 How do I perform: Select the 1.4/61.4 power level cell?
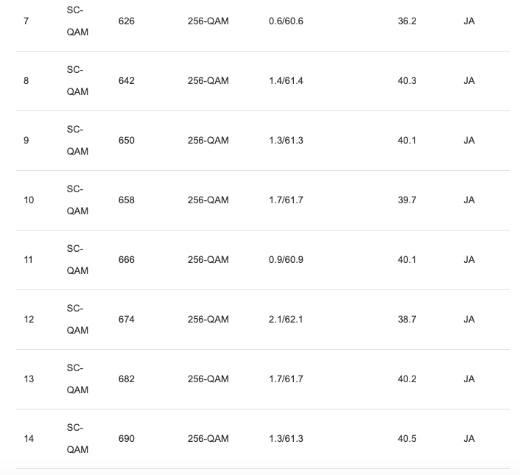[286, 81]
